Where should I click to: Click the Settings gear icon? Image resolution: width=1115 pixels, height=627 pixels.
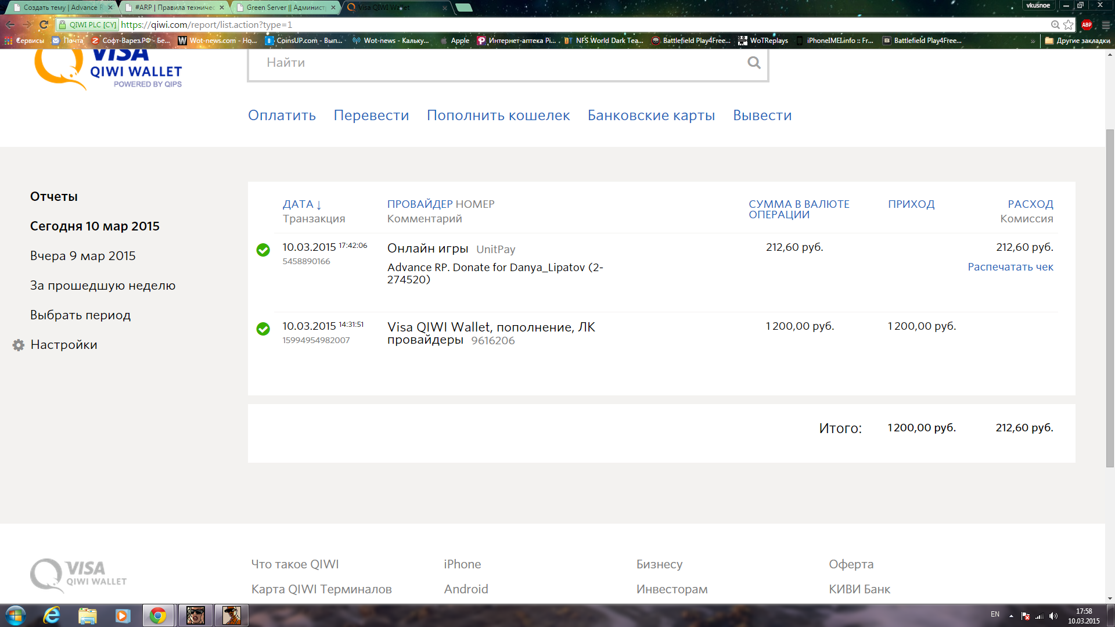point(19,345)
